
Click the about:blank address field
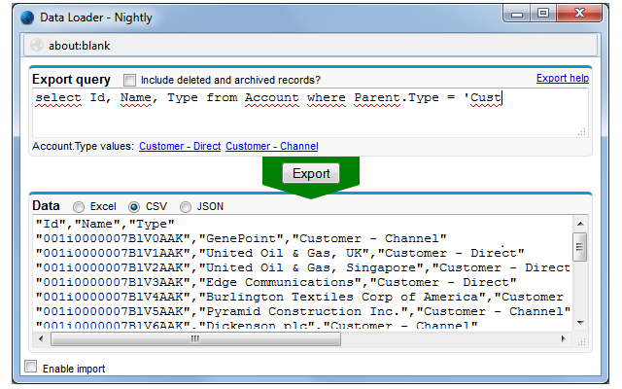click(311, 45)
